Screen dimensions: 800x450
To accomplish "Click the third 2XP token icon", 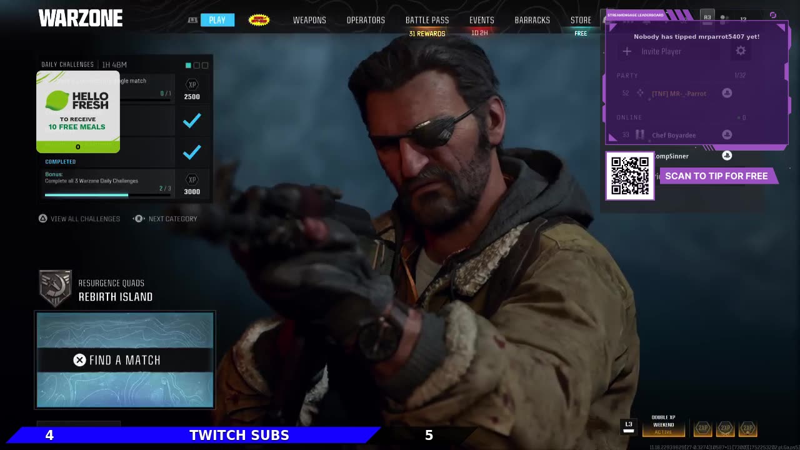I will (747, 428).
